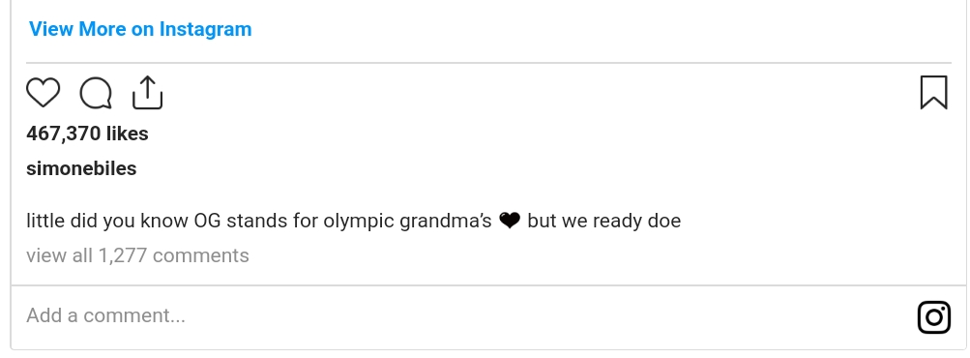Select the word Instagram in the top link
The width and height of the screenshot is (970, 358).
205,29
